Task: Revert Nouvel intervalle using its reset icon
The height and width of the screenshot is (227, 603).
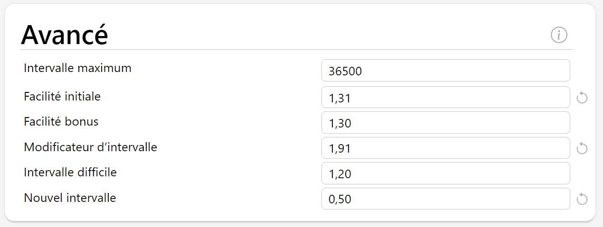Action: (x=582, y=199)
